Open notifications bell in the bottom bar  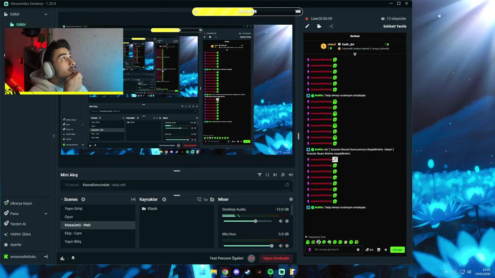(x=73, y=258)
